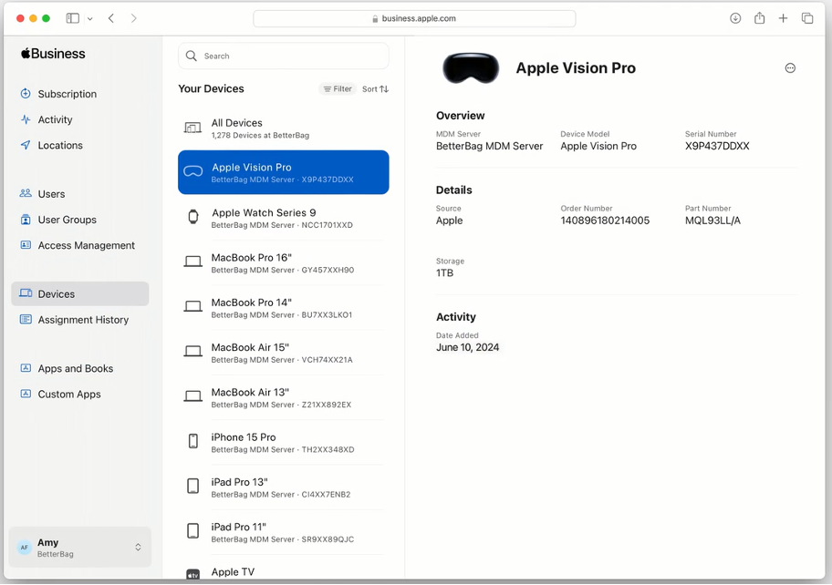
Task: Select Apple Vision Pro device name in list
Action: [x=252, y=168]
